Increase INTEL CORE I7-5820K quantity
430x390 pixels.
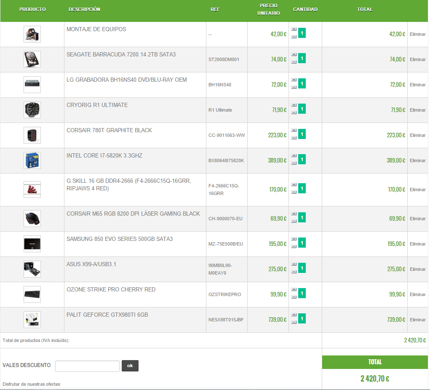[x=294, y=155]
